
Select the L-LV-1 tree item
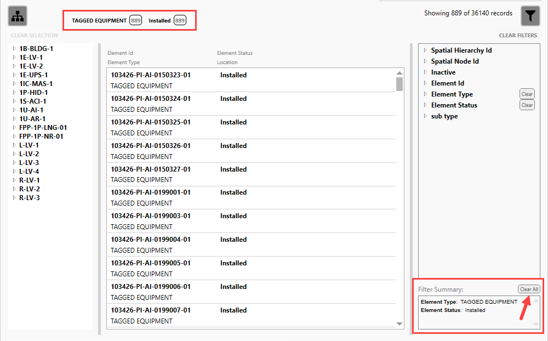(29, 145)
